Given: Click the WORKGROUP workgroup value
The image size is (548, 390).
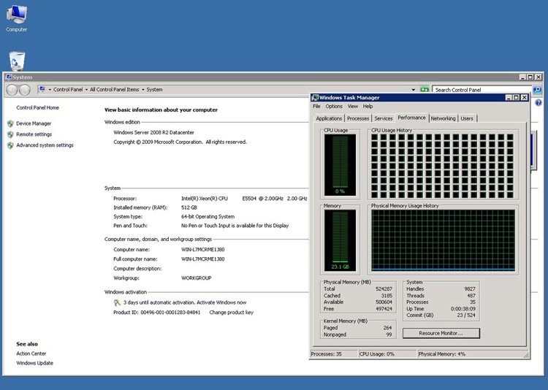Looking at the screenshot, I should [196, 278].
